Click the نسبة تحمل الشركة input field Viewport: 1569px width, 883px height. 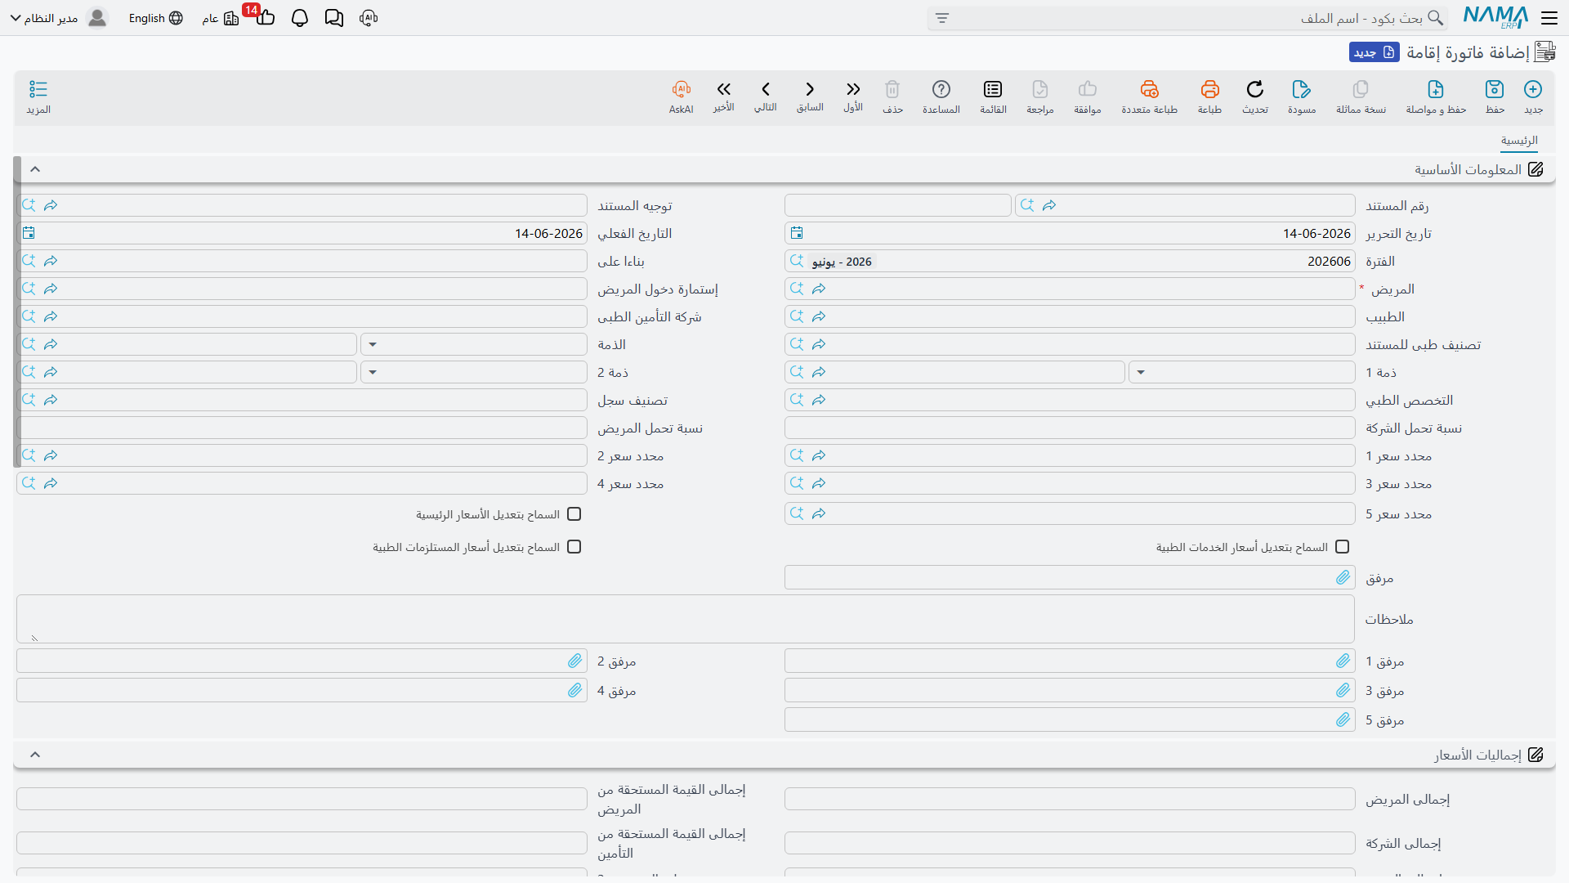[1070, 428]
